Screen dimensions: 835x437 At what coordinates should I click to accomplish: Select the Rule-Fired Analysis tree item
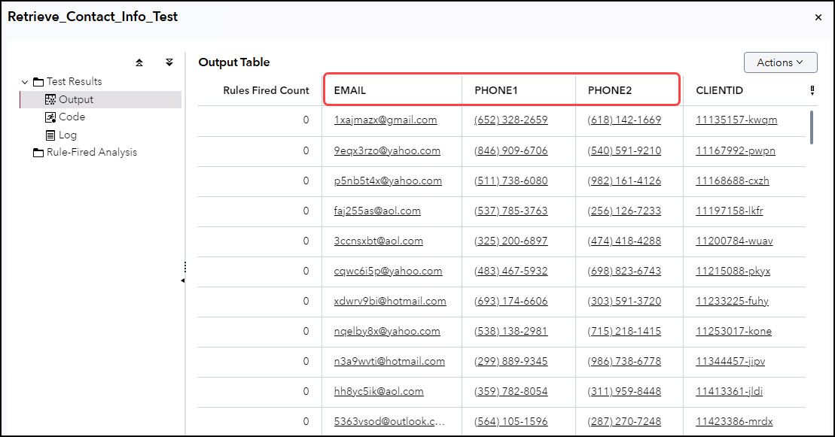[x=93, y=152]
